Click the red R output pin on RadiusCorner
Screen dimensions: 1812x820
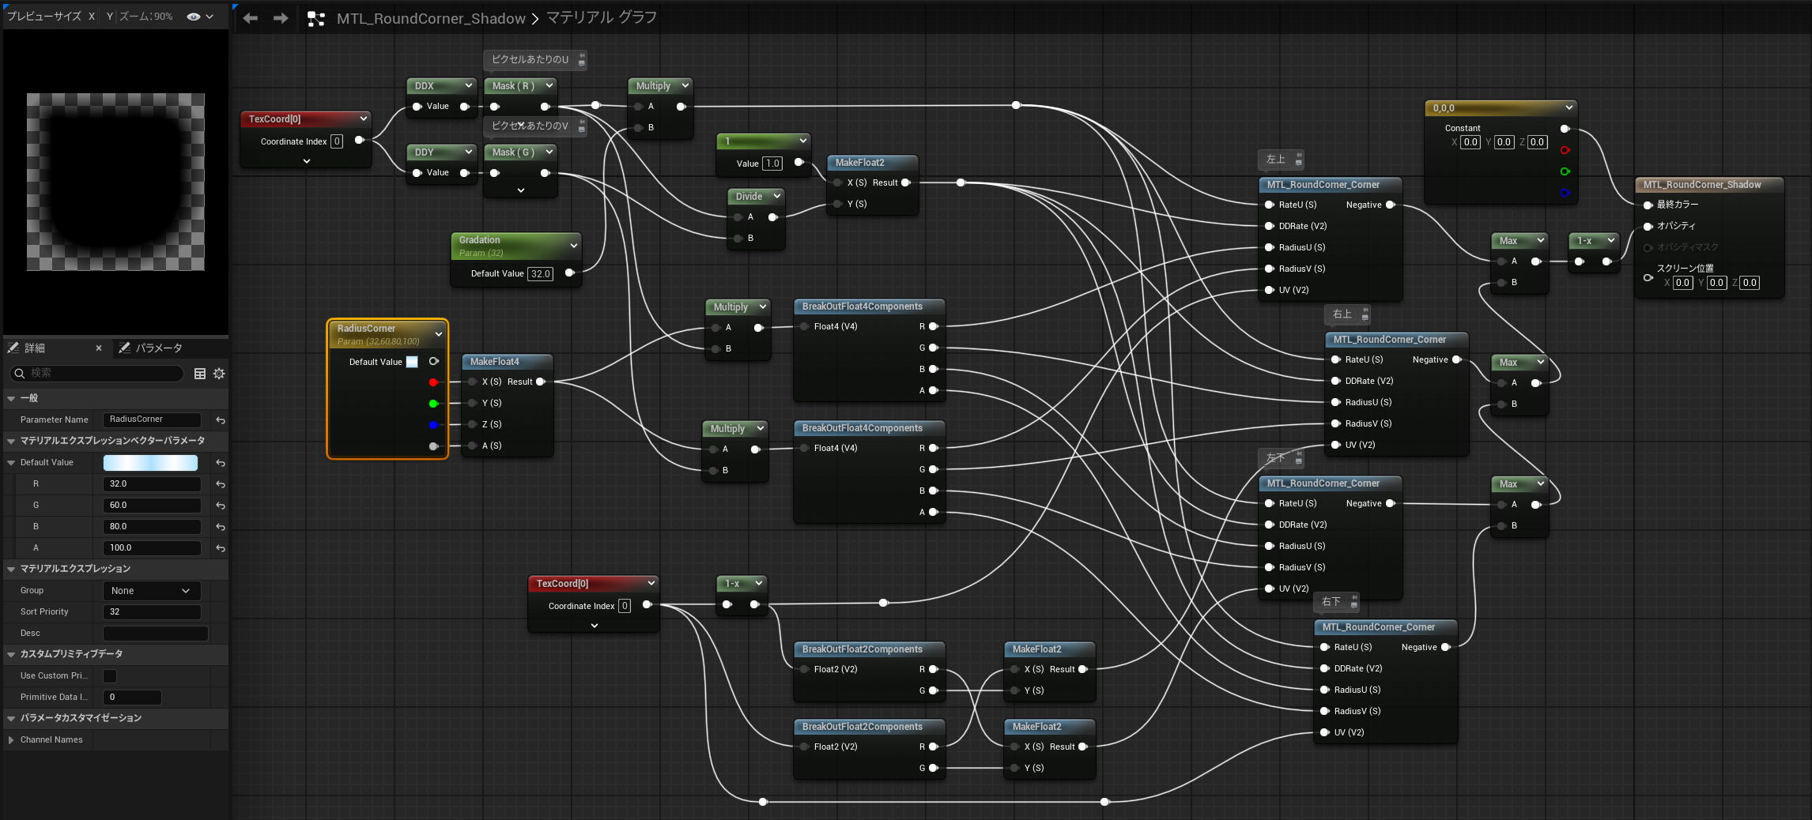click(433, 382)
